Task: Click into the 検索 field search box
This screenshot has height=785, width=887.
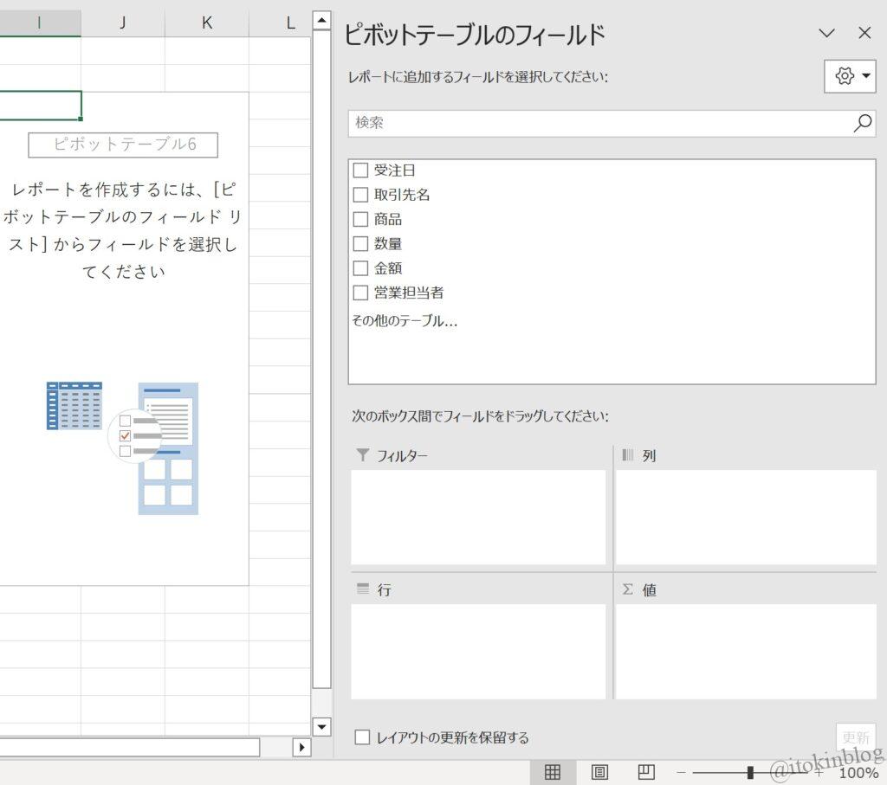Action: click(598, 123)
